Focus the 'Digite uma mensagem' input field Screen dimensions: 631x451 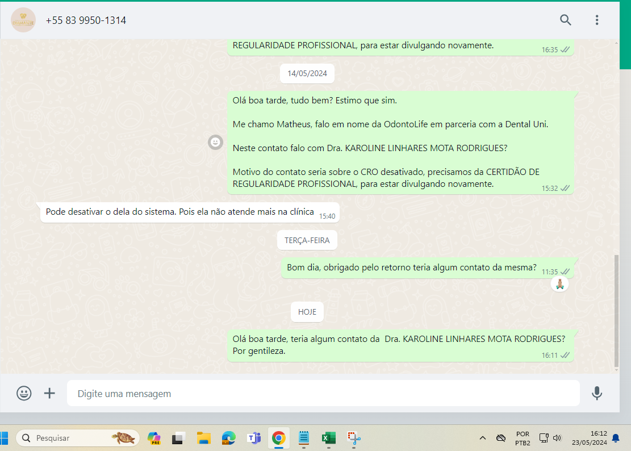coord(323,393)
